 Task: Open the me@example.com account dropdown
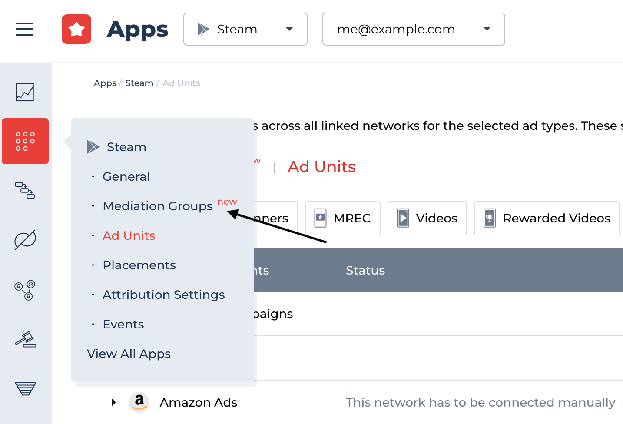click(x=413, y=29)
